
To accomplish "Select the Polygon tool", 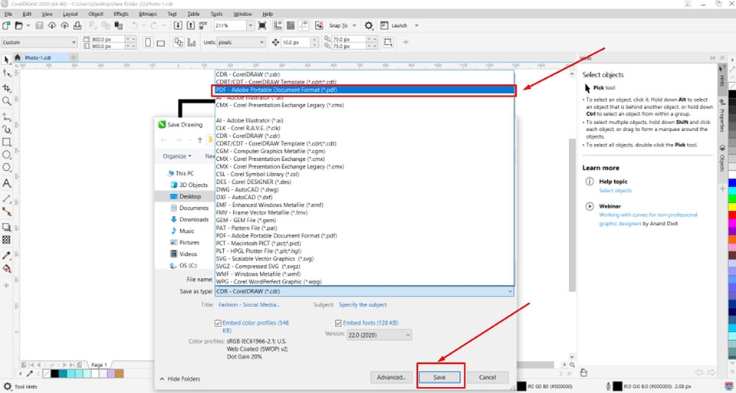I will [x=7, y=168].
